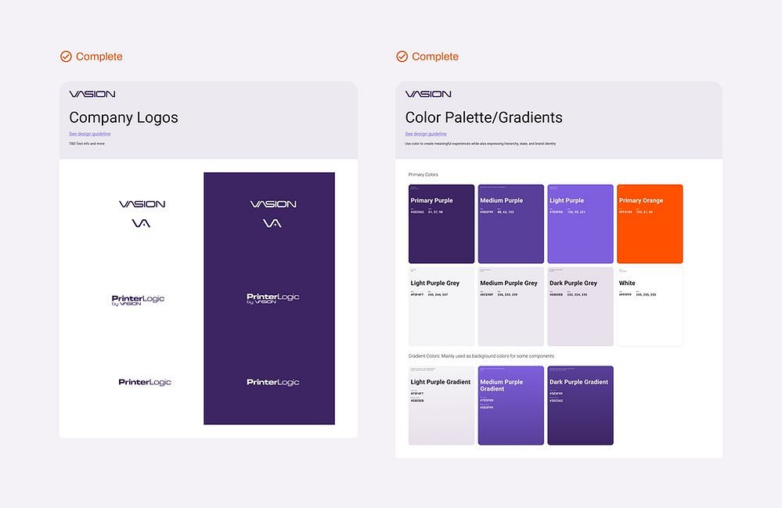Image resolution: width=782 pixels, height=508 pixels.
Task: Pick the White swatch
Action: click(650, 307)
